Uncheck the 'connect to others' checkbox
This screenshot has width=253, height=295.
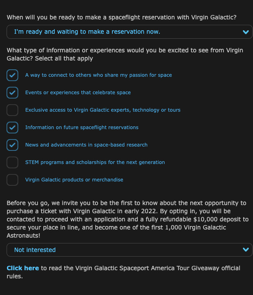pyautogui.click(x=12, y=75)
